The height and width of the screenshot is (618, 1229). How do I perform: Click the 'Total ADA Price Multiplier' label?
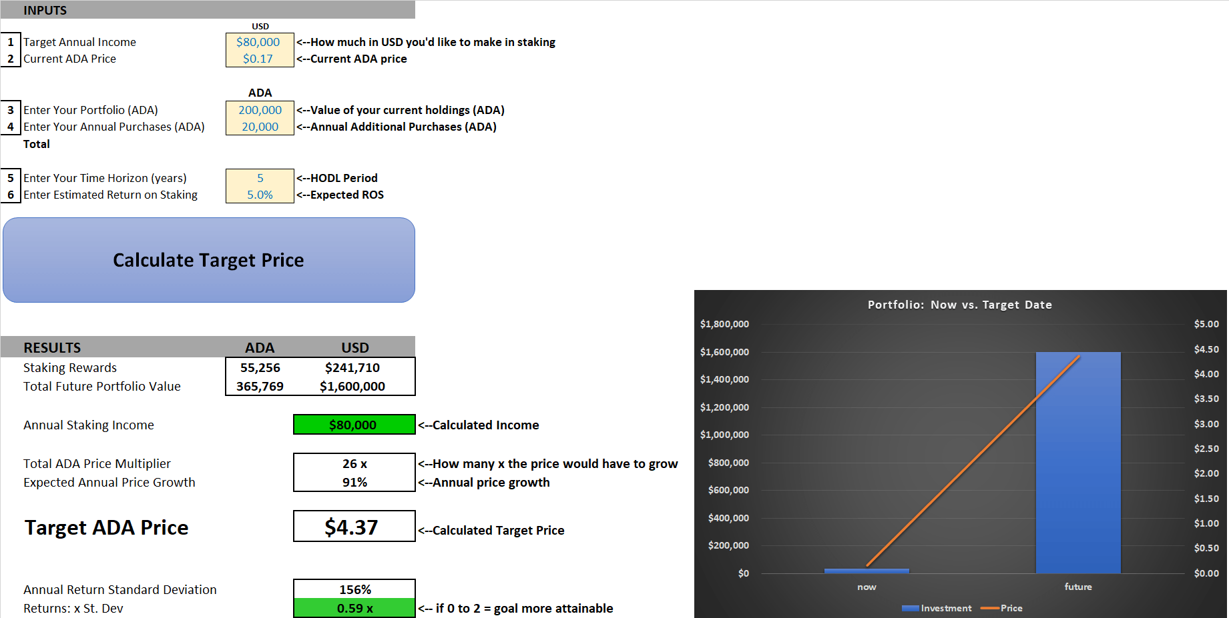click(x=97, y=463)
